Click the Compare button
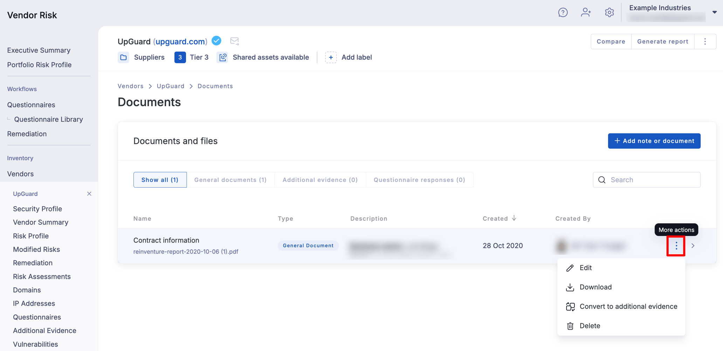The height and width of the screenshot is (351, 723). tap(611, 41)
